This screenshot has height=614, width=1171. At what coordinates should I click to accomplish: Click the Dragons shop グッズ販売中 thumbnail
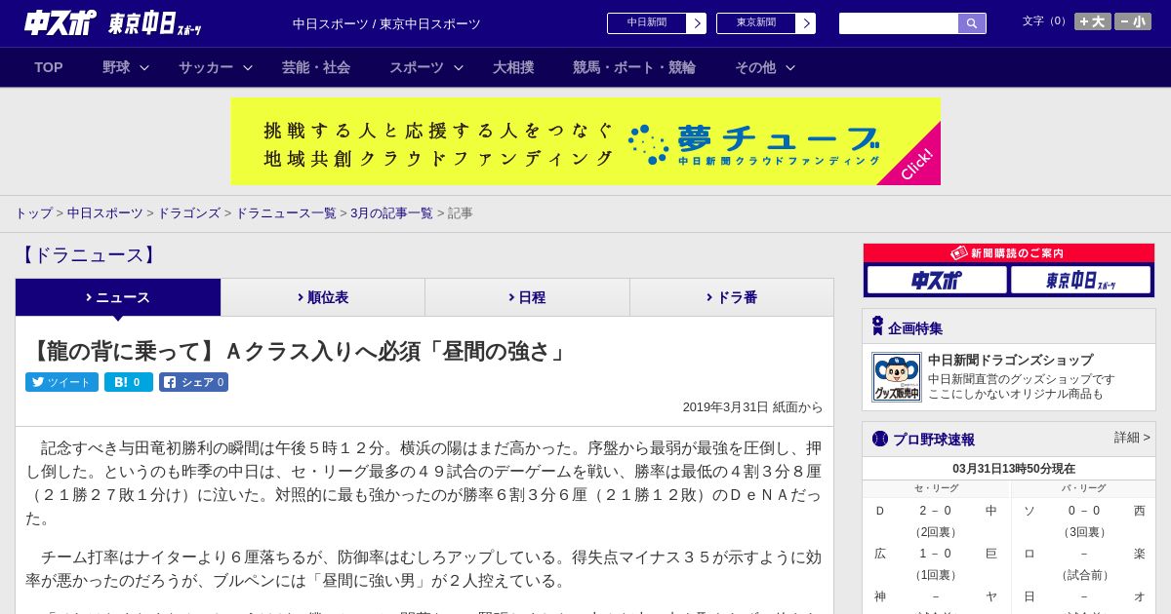(897, 377)
